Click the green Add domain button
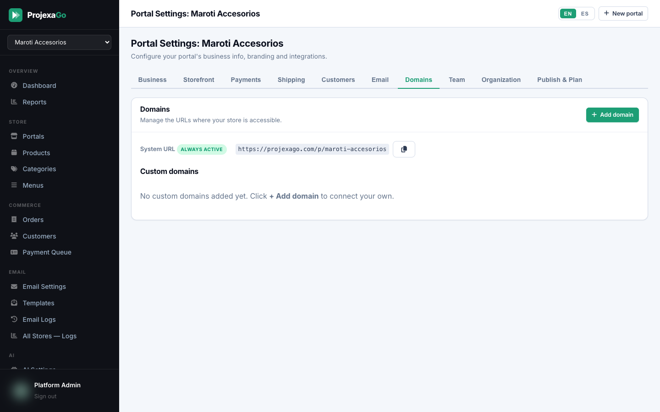 coord(612,115)
